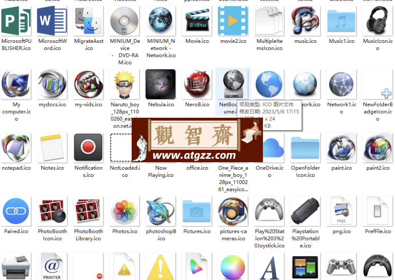Select the MicrosoftPUBLISHER.ico file icon
Screen dimensions: 395x280
point(16,21)
